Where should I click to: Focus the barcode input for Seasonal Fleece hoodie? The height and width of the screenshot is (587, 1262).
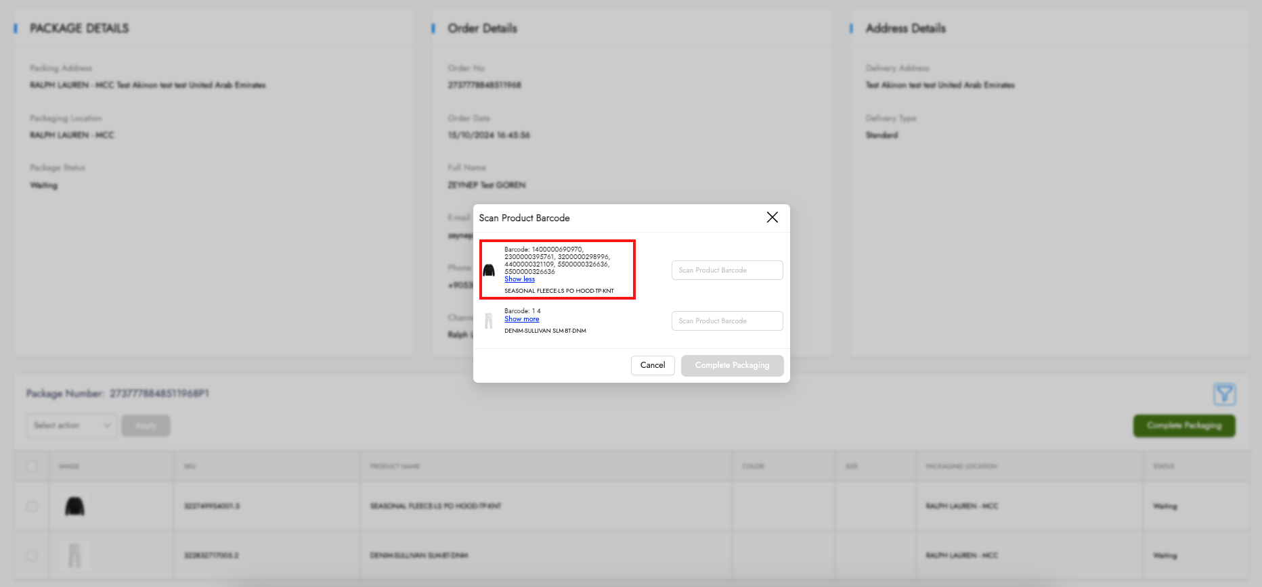pyautogui.click(x=726, y=271)
